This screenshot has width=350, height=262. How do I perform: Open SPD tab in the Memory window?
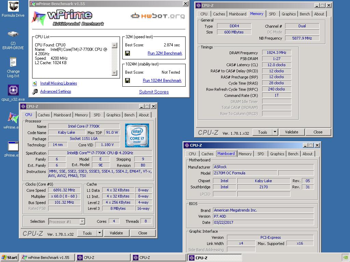click(x=272, y=14)
